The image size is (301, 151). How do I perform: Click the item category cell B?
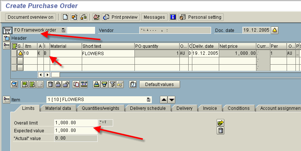click(x=47, y=53)
